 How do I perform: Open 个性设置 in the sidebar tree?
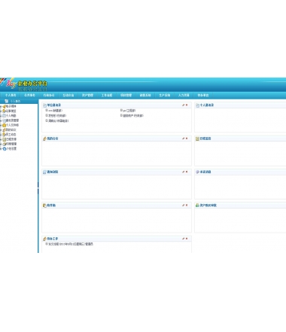point(11,148)
